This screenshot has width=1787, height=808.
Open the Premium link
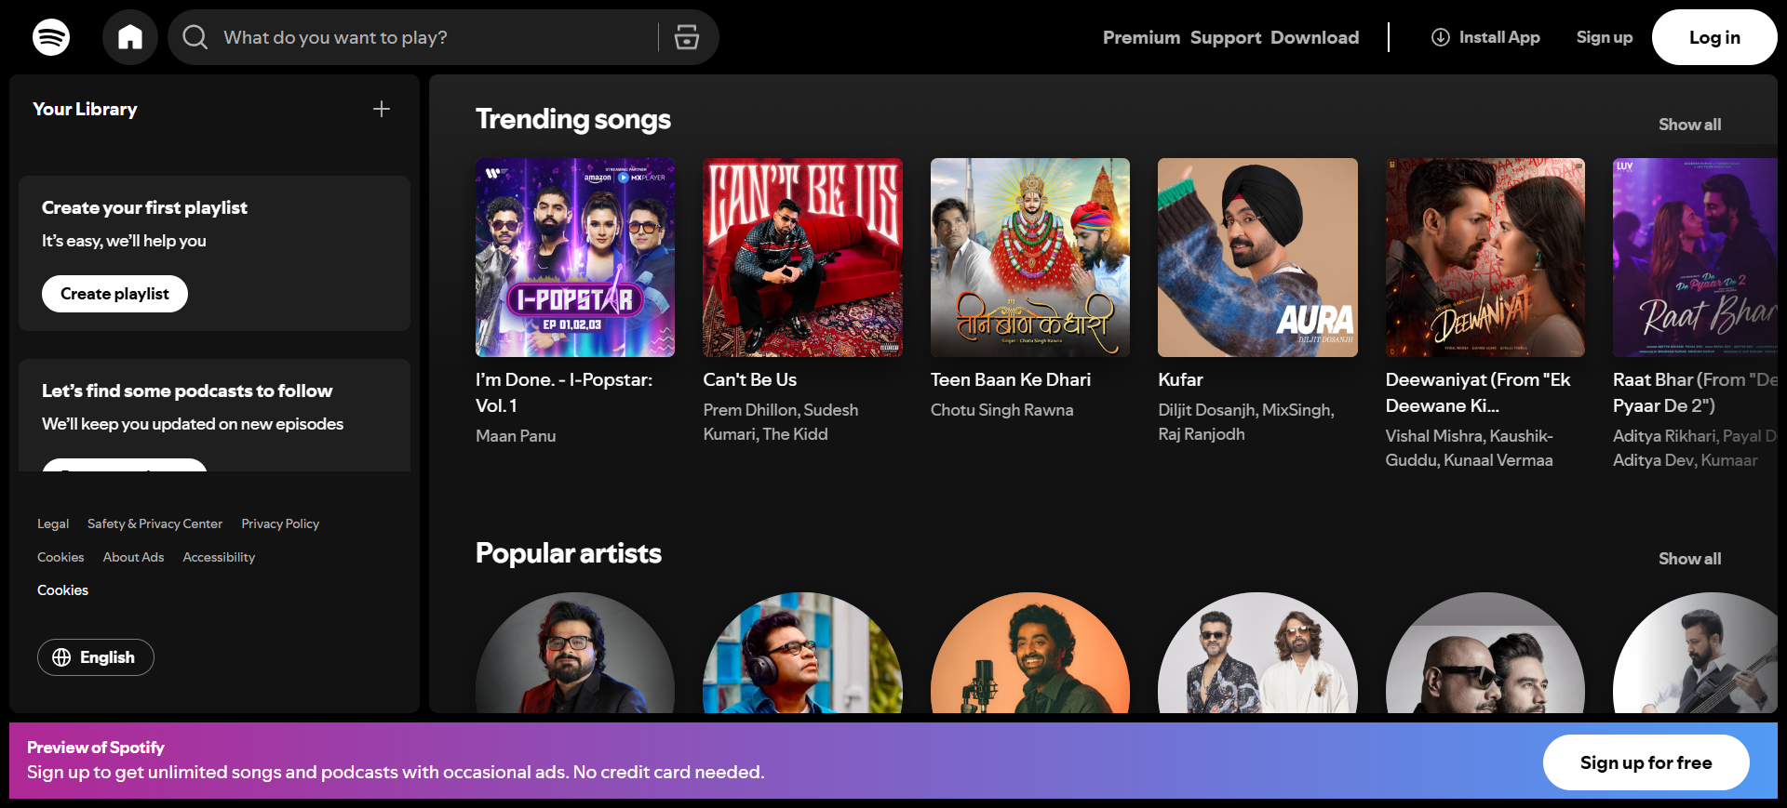click(1141, 37)
